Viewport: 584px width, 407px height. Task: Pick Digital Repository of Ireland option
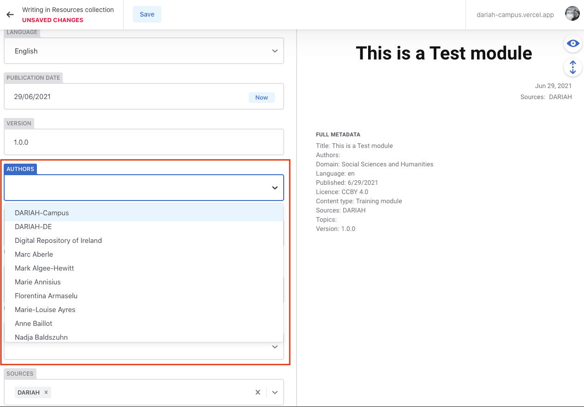[x=58, y=241]
